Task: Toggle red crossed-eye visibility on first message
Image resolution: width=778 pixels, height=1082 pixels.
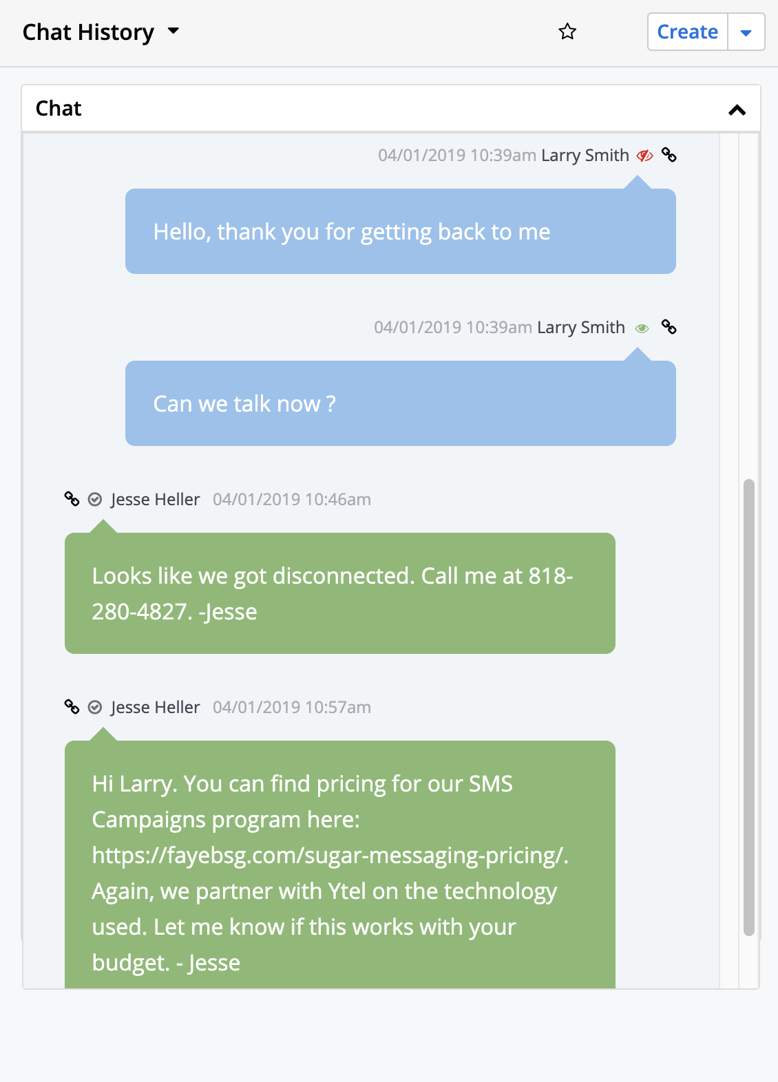Action: coord(644,156)
